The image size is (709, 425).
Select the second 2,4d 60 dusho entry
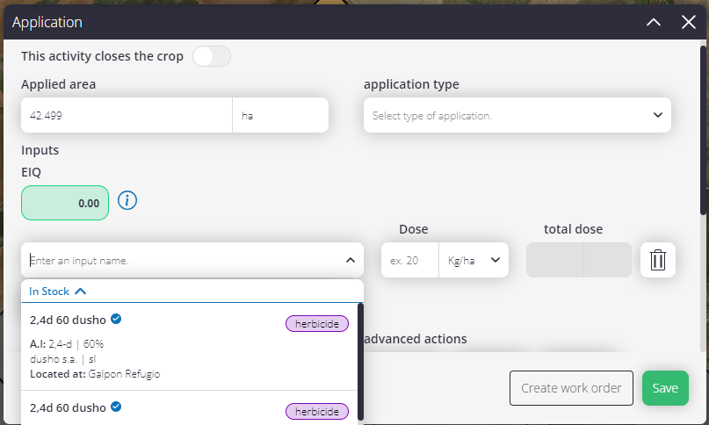[190, 407]
